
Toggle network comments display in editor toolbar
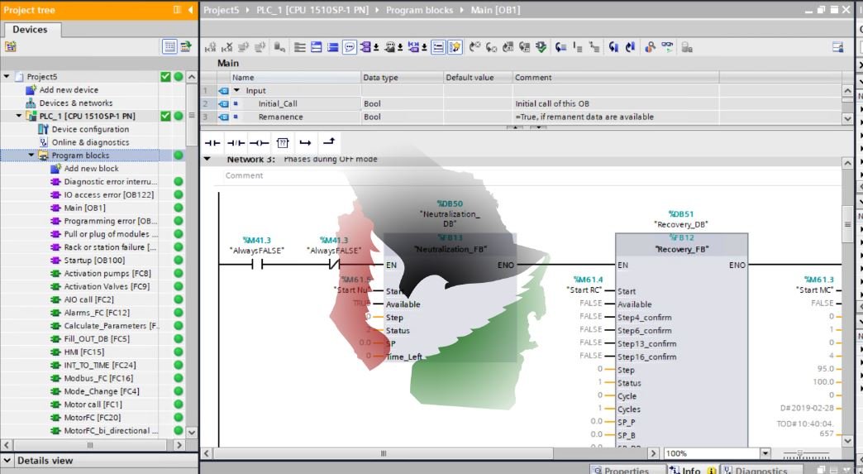pyautogui.click(x=349, y=47)
